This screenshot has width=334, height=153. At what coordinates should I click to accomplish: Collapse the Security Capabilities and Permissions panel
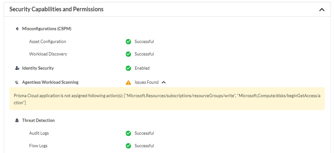point(322,10)
